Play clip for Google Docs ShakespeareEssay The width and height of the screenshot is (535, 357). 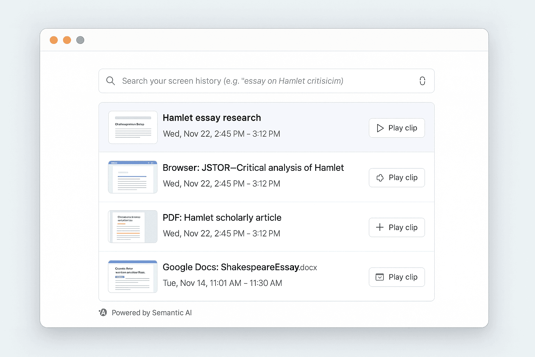click(x=397, y=277)
